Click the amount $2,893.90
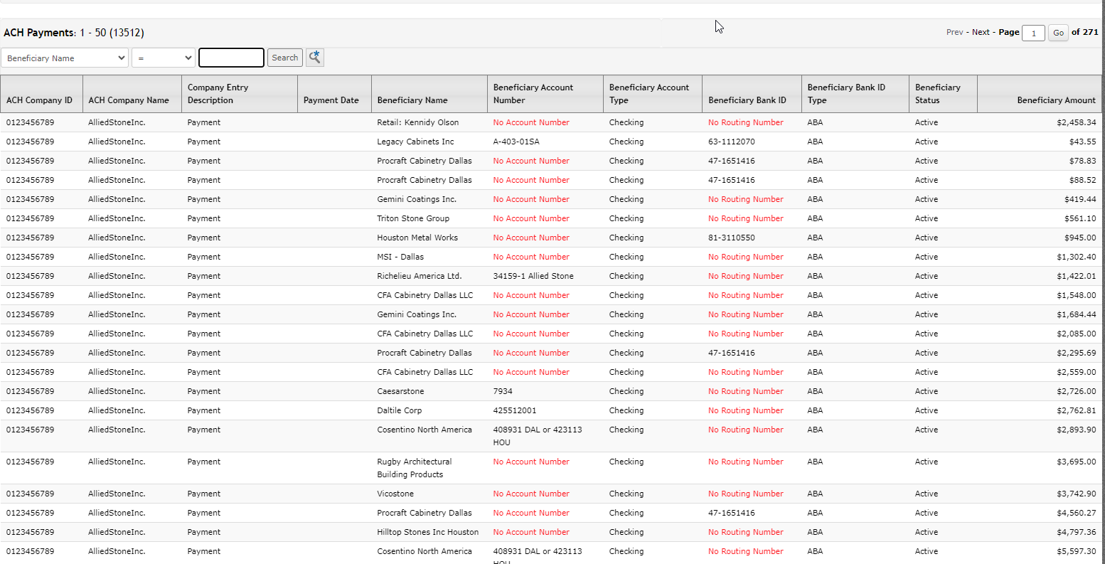 click(x=1077, y=430)
